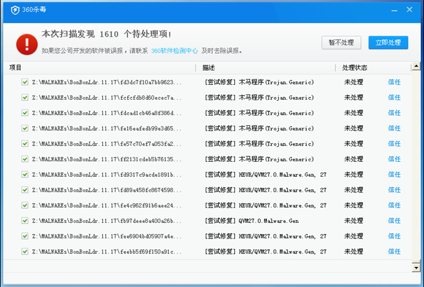The height and width of the screenshot is (287, 424).
Task: Click the 本次扫描发现 1610 个待处理项 heading
Action: [x=107, y=34]
